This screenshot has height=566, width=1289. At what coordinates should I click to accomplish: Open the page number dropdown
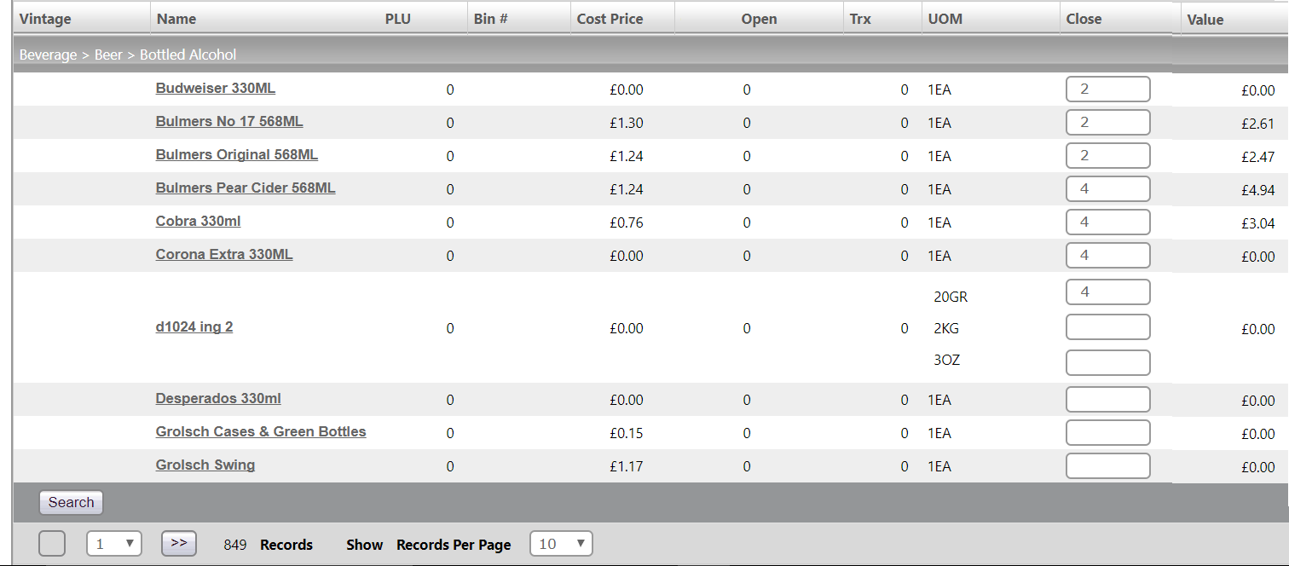click(113, 544)
